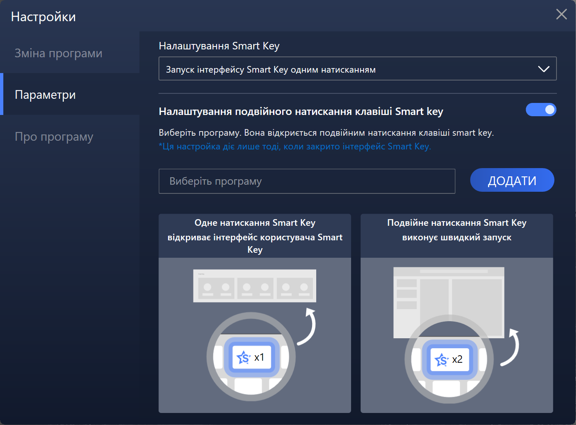Open the Smart Key settings dropdown
This screenshot has height=425, width=576.
click(357, 69)
